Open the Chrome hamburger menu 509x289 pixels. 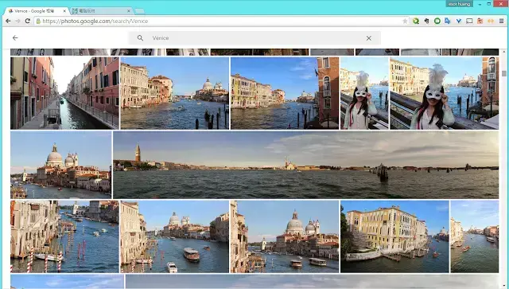[x=501, y=21]
